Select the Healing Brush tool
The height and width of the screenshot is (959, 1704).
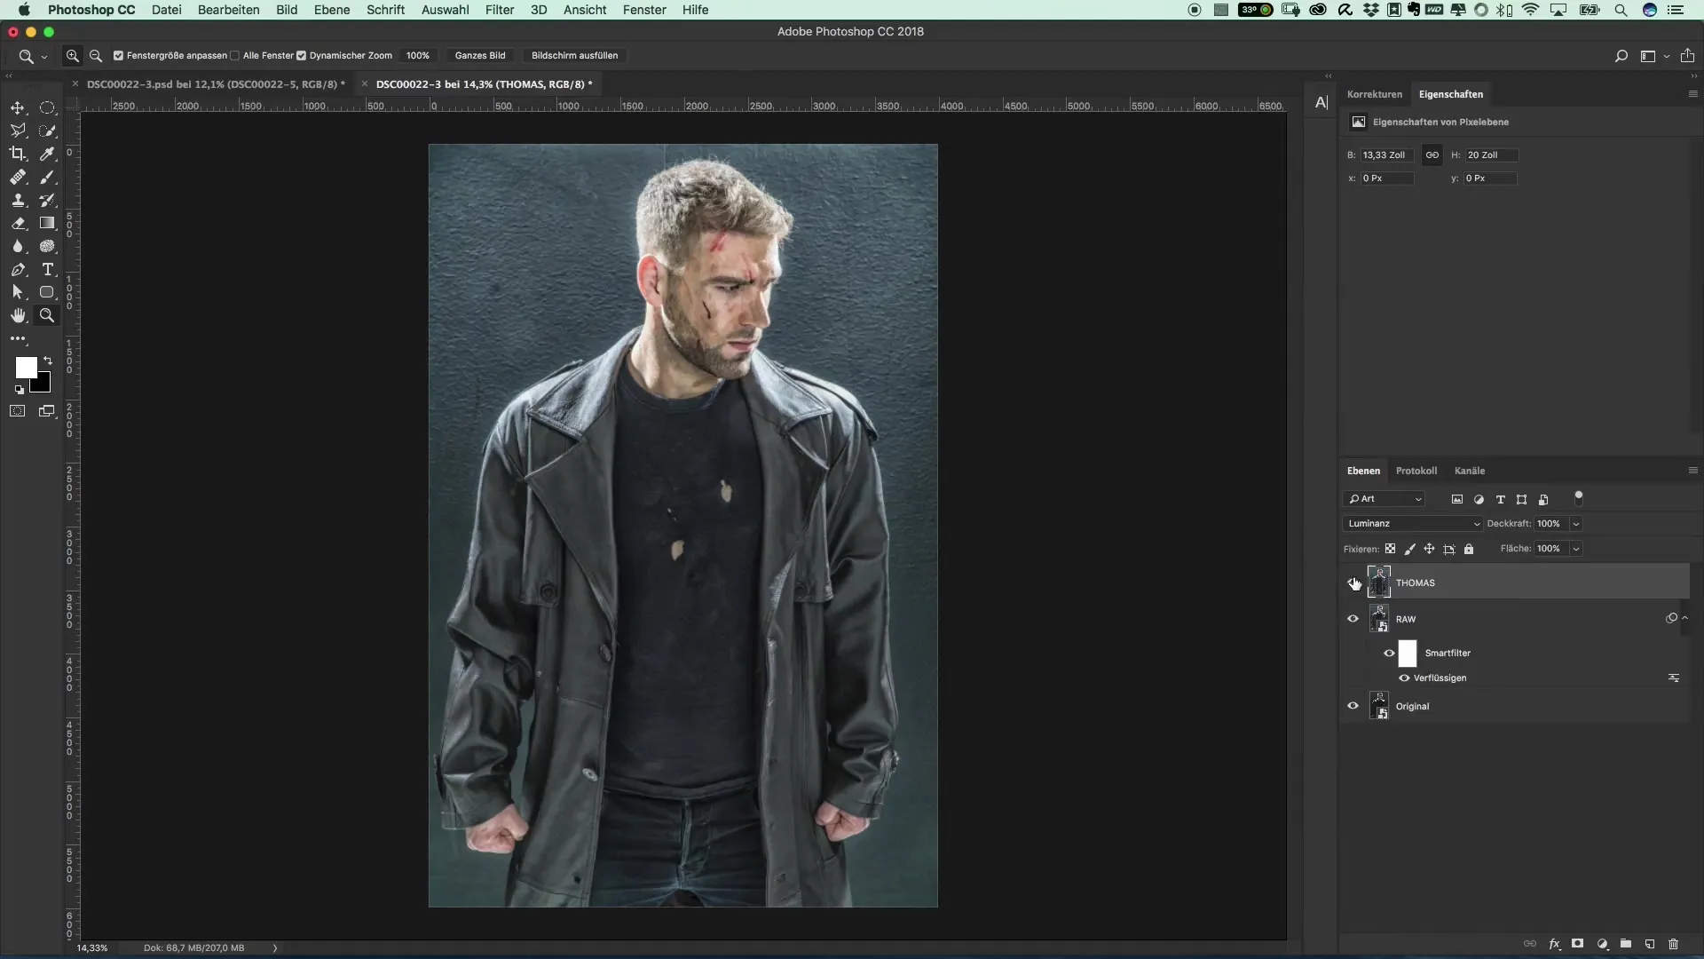coord(18,177)
